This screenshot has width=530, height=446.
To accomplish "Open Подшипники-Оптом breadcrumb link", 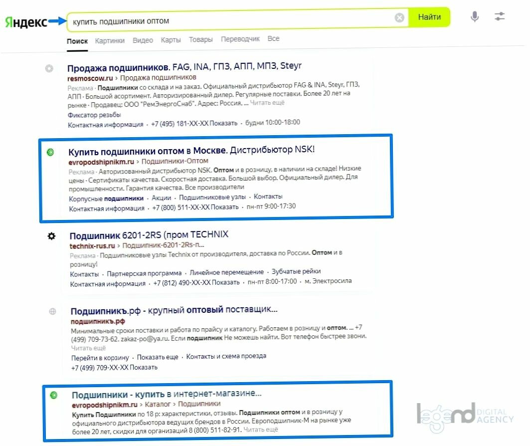I will (x=175, y=161).
